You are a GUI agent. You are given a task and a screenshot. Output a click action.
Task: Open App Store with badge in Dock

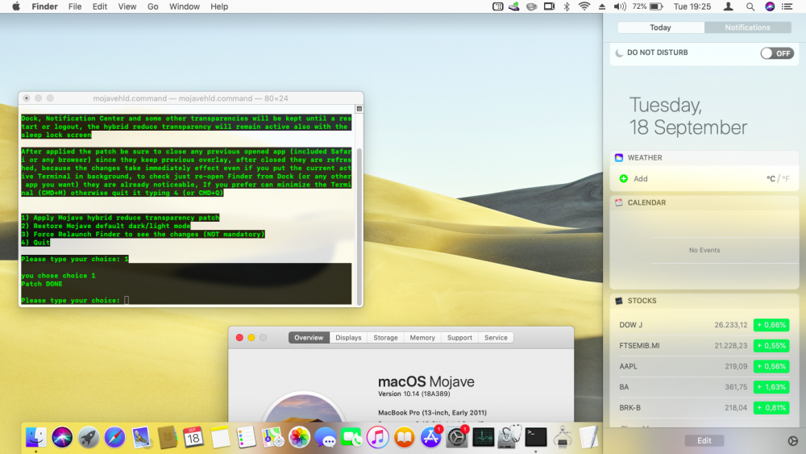tap(430, 438)
